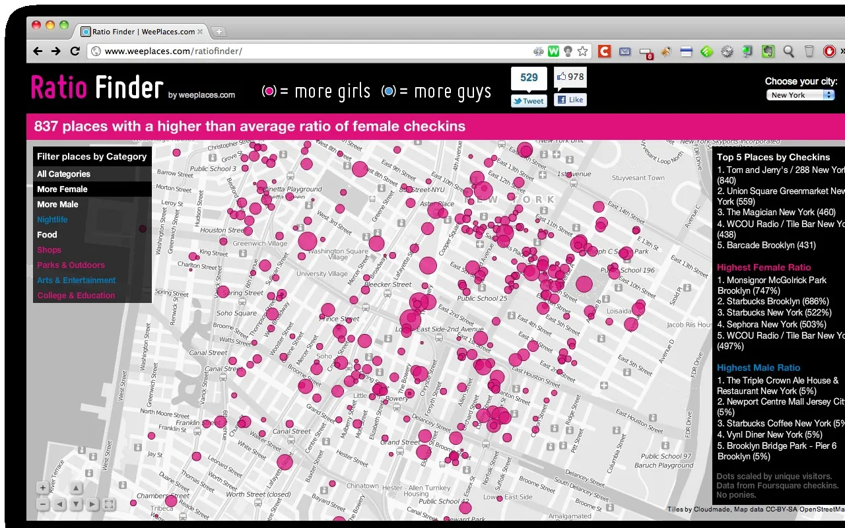
Task: Filter by All Categories
Action: (x=92, y=174)
